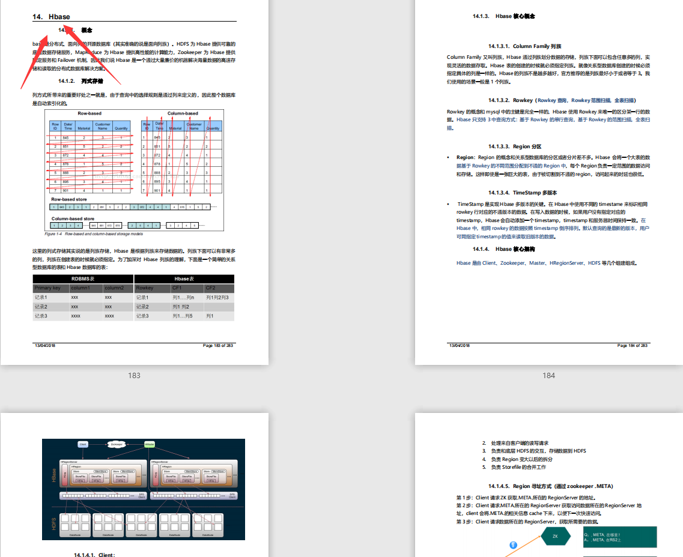Click the blue 'Rowkey 查询' link text in heading

(x=552, y=100)
